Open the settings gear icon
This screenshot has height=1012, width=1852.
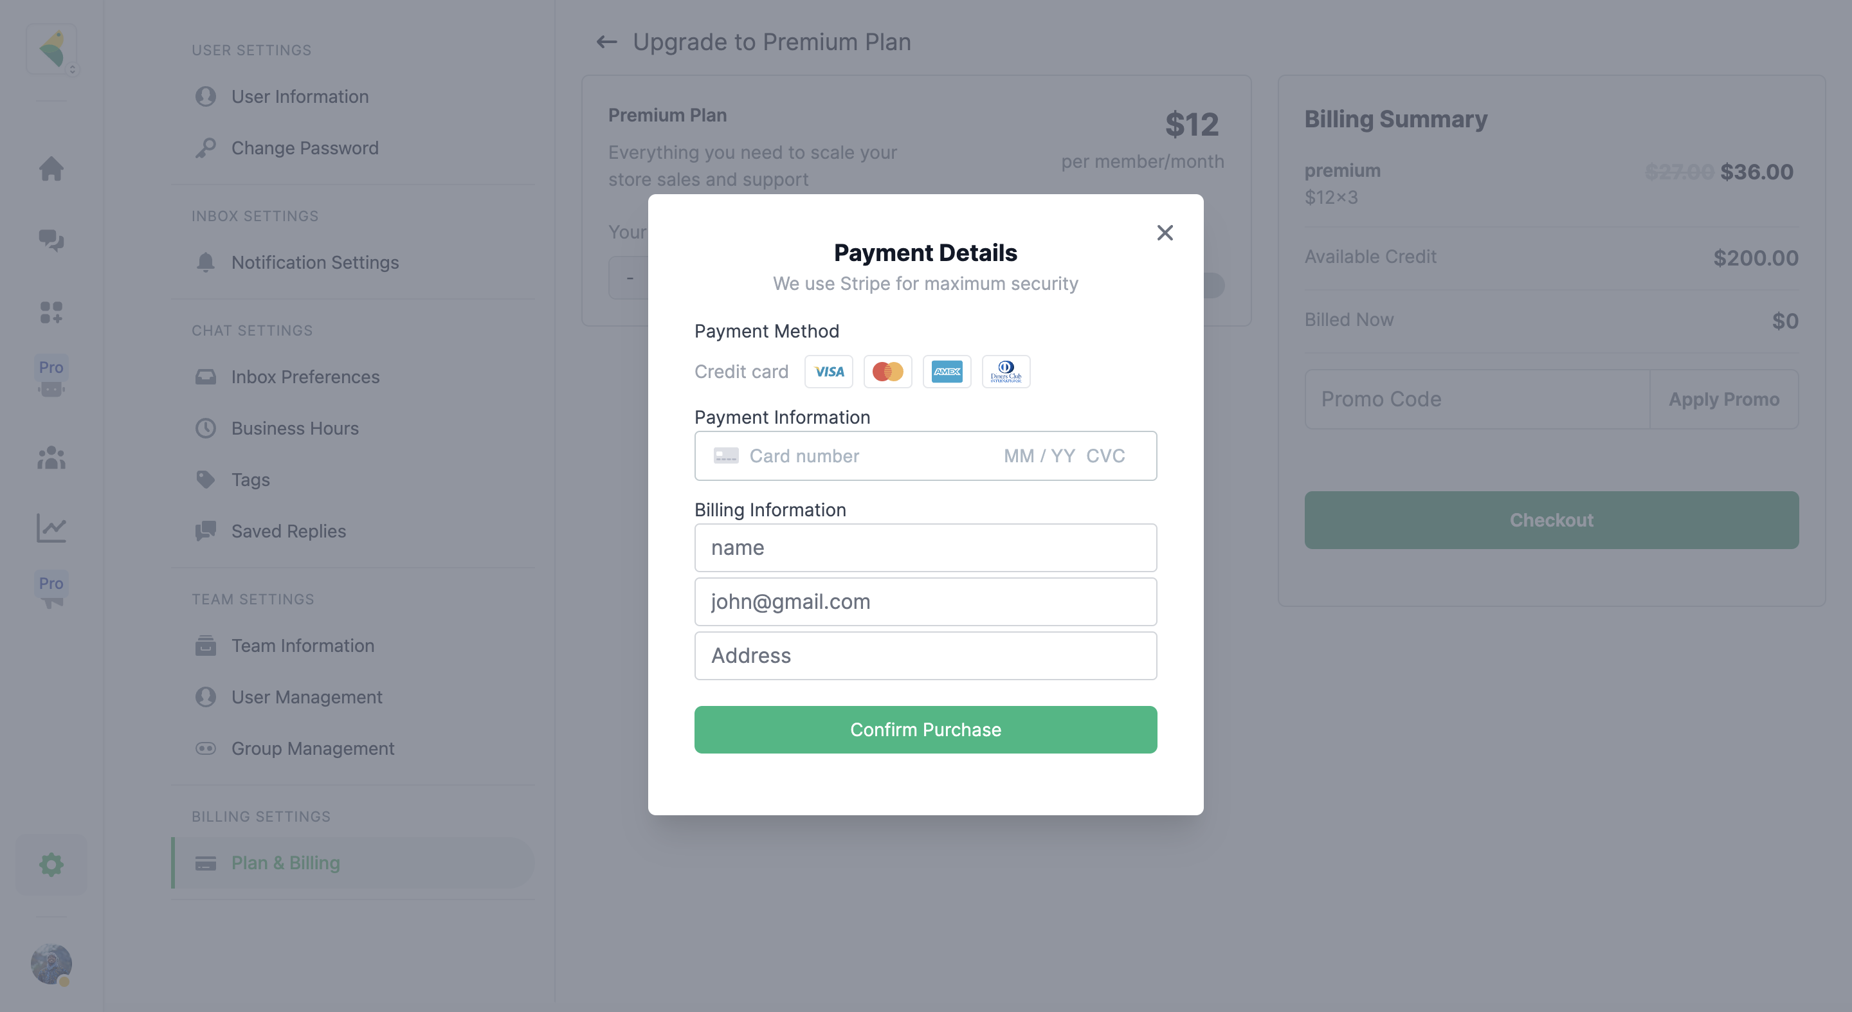click(51, 864)
